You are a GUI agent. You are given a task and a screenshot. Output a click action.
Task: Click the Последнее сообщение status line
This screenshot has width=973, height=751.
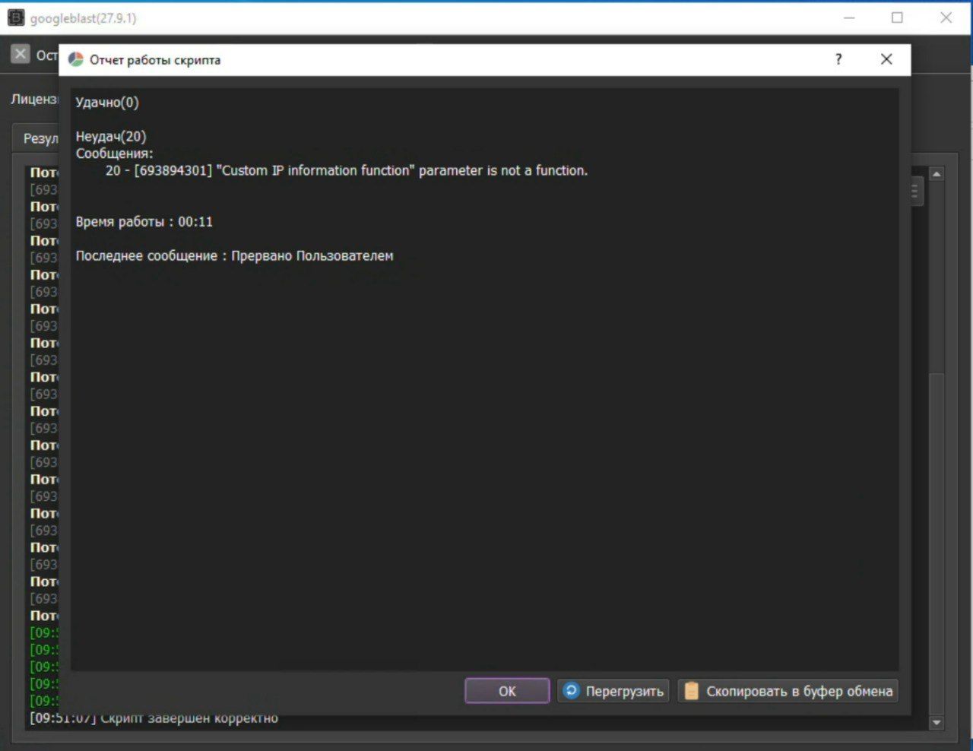(x=234, y=256)
